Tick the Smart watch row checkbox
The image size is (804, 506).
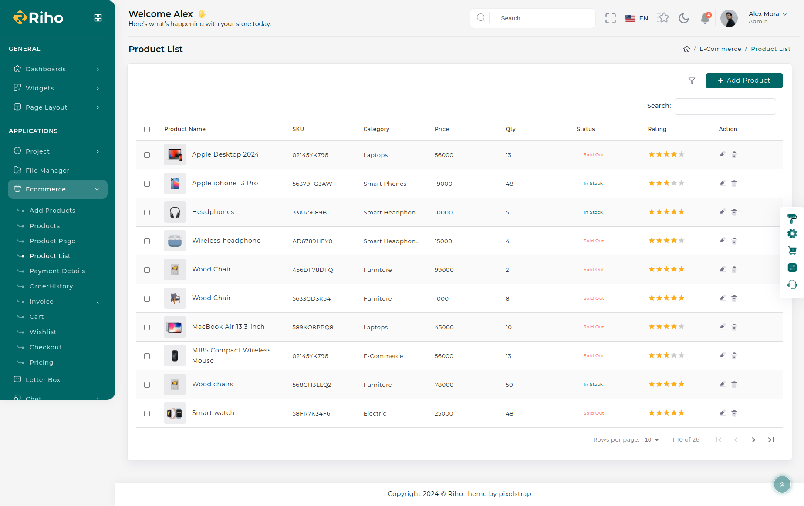coord(147,414)
